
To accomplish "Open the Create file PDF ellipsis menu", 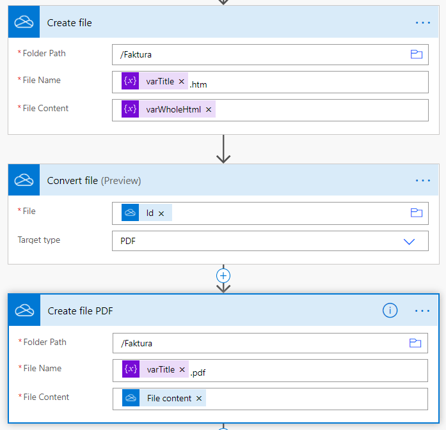I will [422, 311].
